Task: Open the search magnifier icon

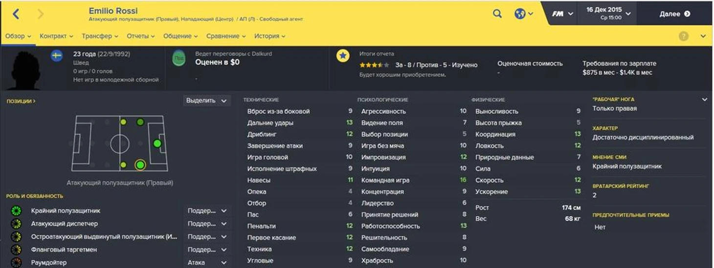Action: coord(497,14)
